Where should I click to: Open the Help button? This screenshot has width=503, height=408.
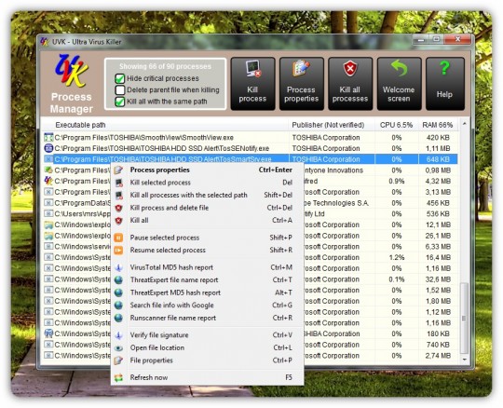point(445,84)
